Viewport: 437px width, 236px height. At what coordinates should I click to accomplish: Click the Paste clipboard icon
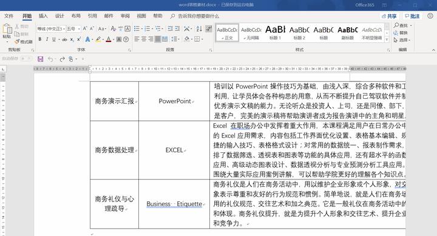tap(7, 29)
